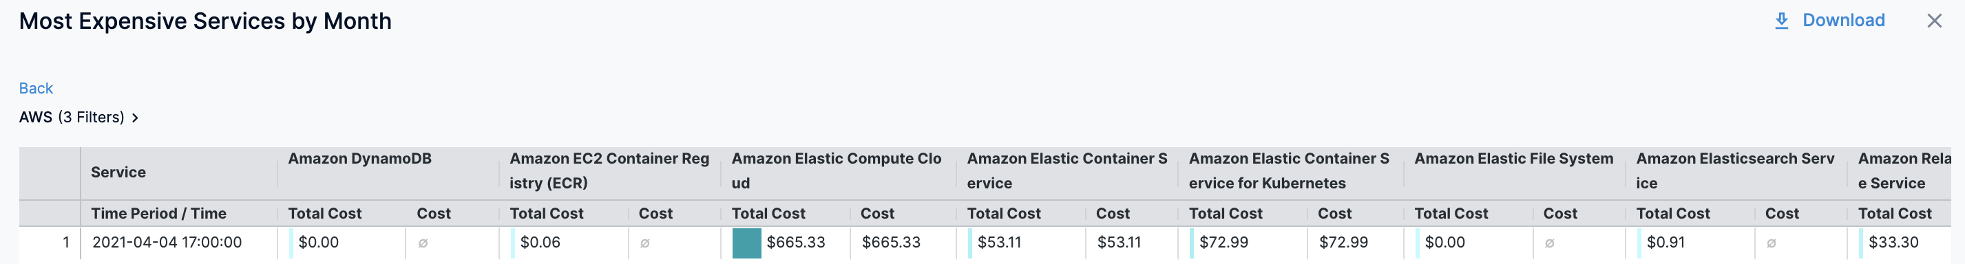Select Amazon DynamoDB column header

coord(359,158)
